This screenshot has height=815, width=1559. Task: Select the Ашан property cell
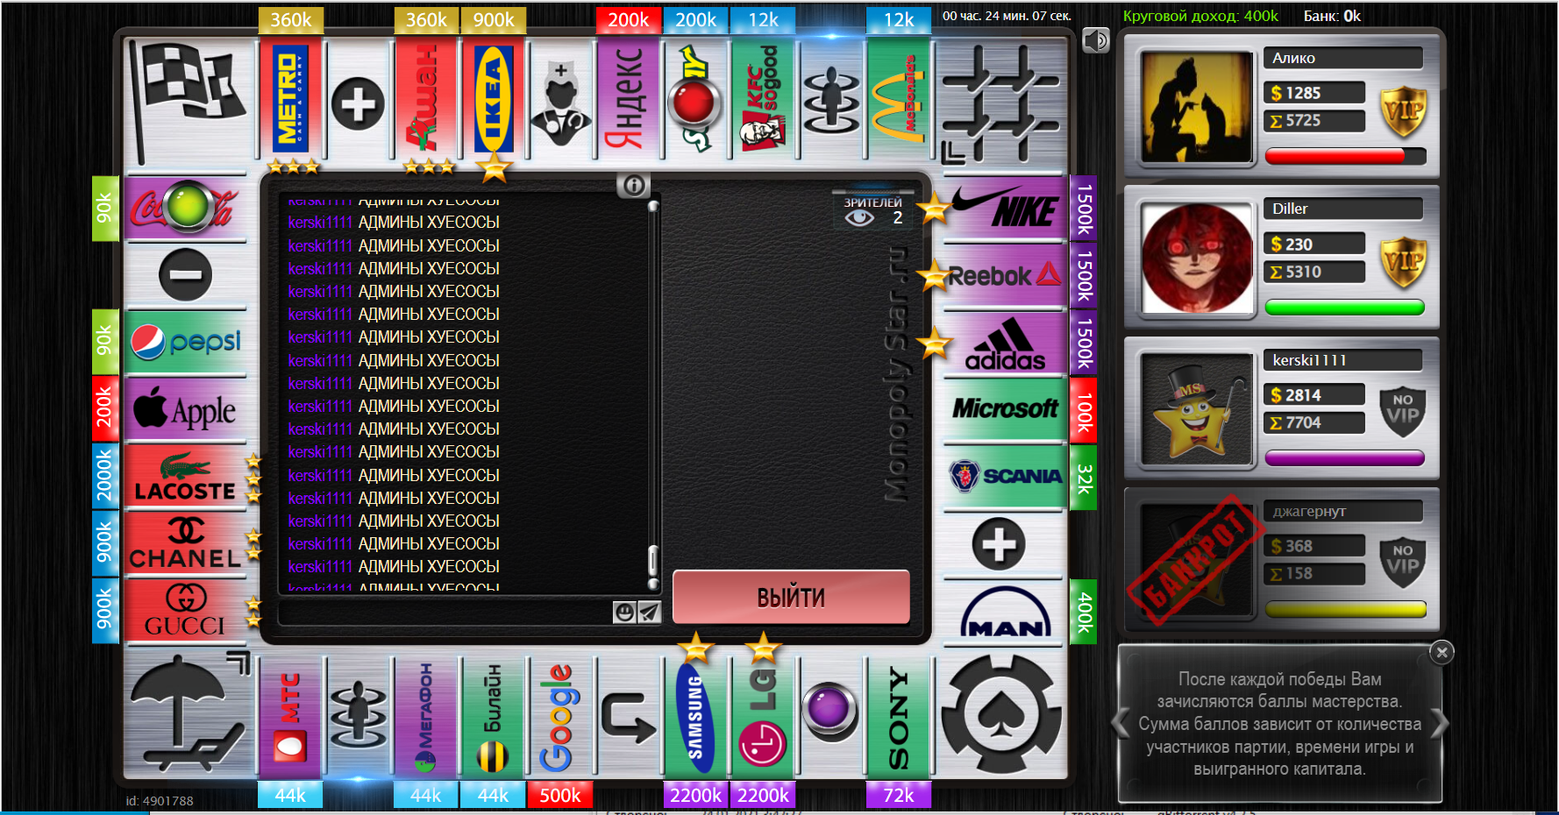click(x=426, y=99)
